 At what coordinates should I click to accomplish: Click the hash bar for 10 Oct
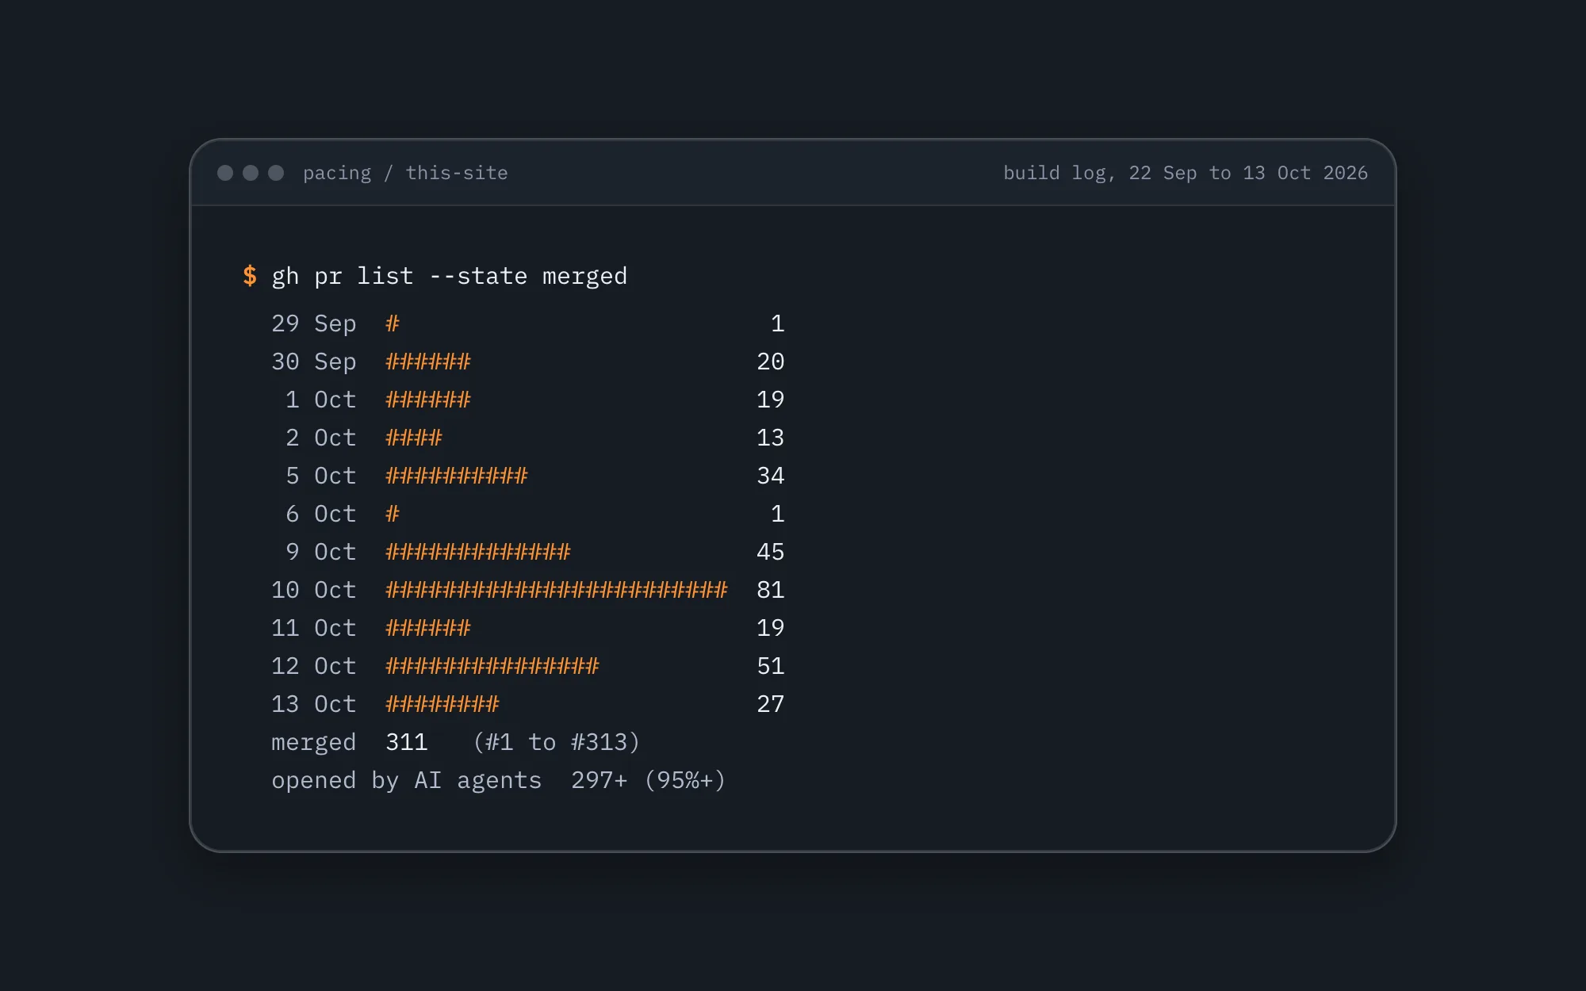[x=557, y=590]
